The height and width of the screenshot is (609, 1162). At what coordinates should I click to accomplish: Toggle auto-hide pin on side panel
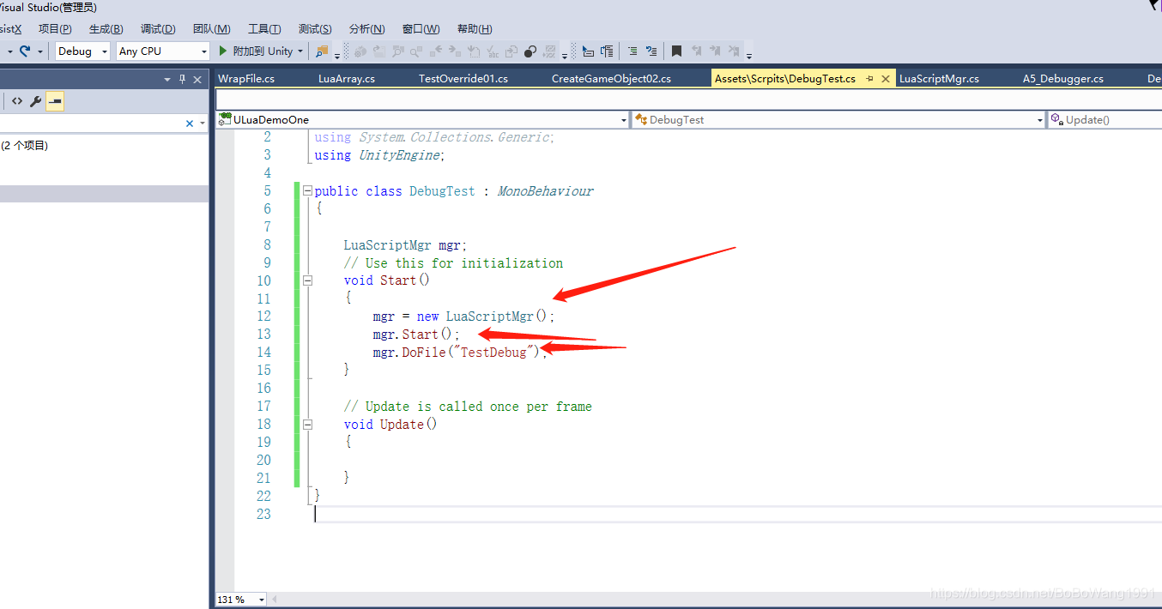click(182, 79)
